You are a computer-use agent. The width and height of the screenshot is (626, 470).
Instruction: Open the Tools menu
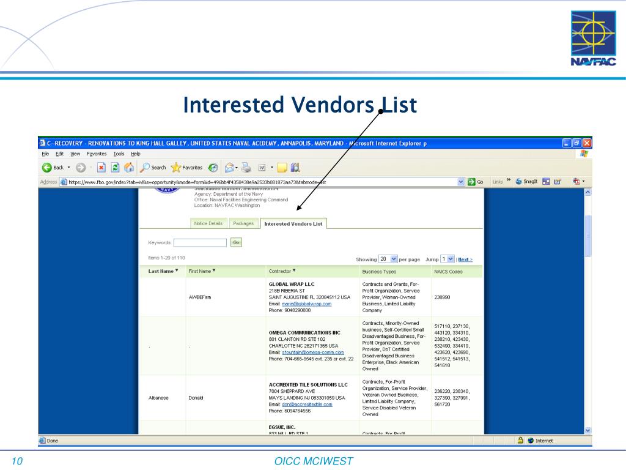pos(119,154)
